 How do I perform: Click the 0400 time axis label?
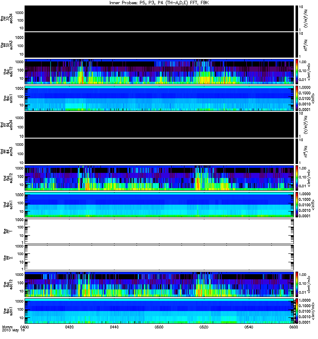tap(25, 327)
